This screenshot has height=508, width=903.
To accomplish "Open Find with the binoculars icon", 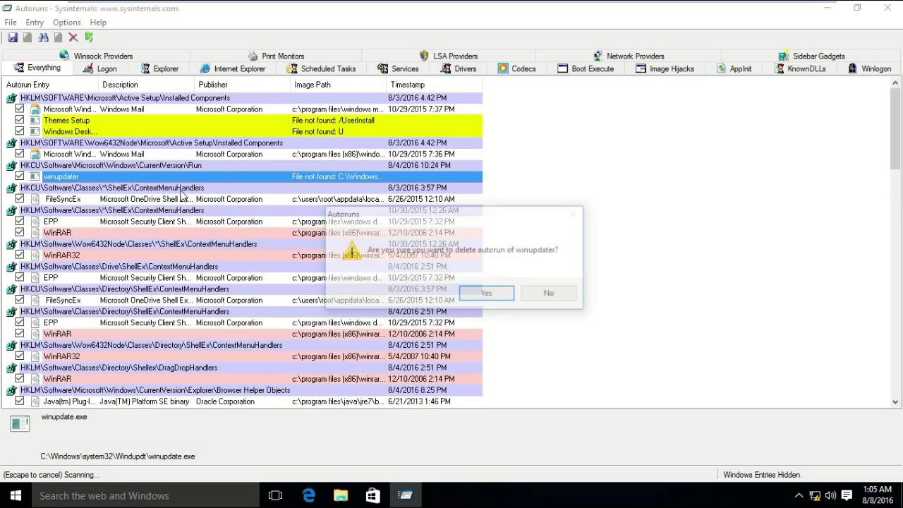I will (x=43, y=37).
